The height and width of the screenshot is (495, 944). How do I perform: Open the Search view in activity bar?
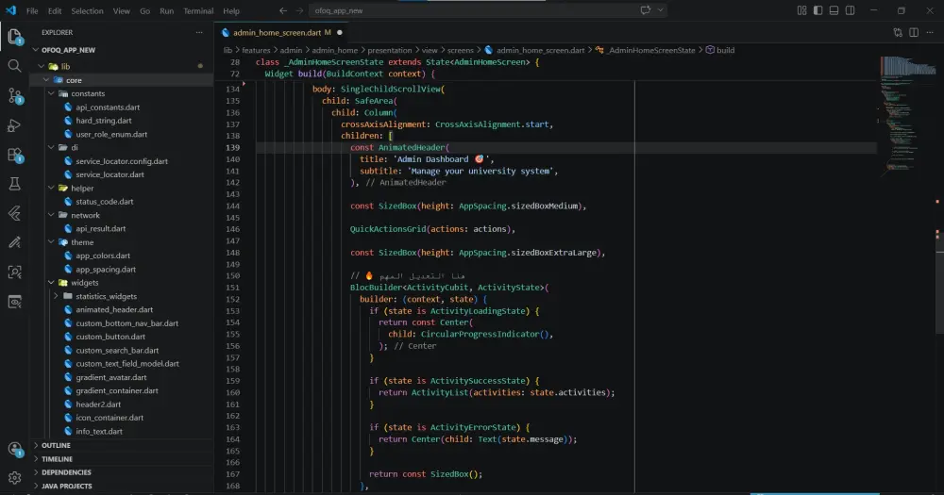14,66
